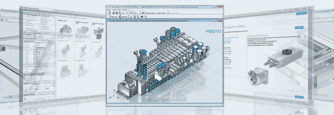
Task: Open the Extras menu
Action: pos(120,10)
